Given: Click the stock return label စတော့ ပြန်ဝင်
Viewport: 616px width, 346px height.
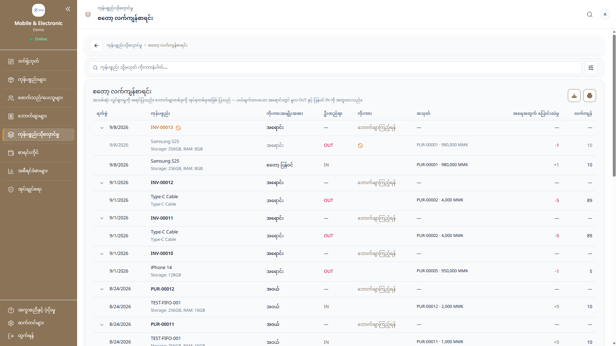Looking at the screenshot, I should click(279, 165).
